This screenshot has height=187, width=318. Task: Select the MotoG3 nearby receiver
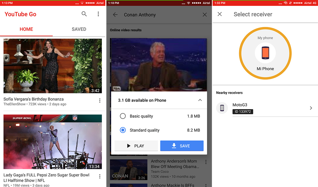[265, 108]
